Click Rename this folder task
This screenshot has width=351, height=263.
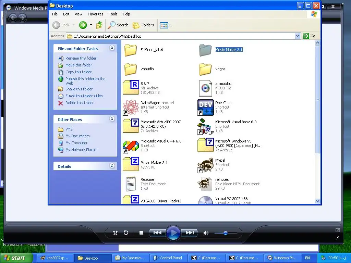click(x=81, y=58)
